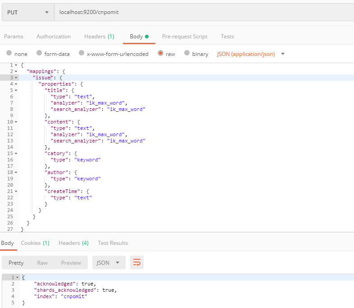Click "ik_max_word" analyzer value on line 7
354x308 pixels.
tap(106, 103)
